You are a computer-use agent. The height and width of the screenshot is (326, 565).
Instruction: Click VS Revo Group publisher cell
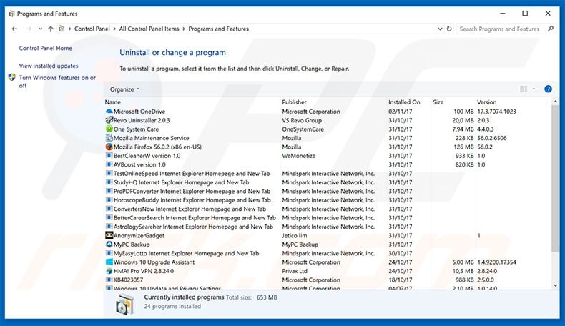tap(302, 120)
